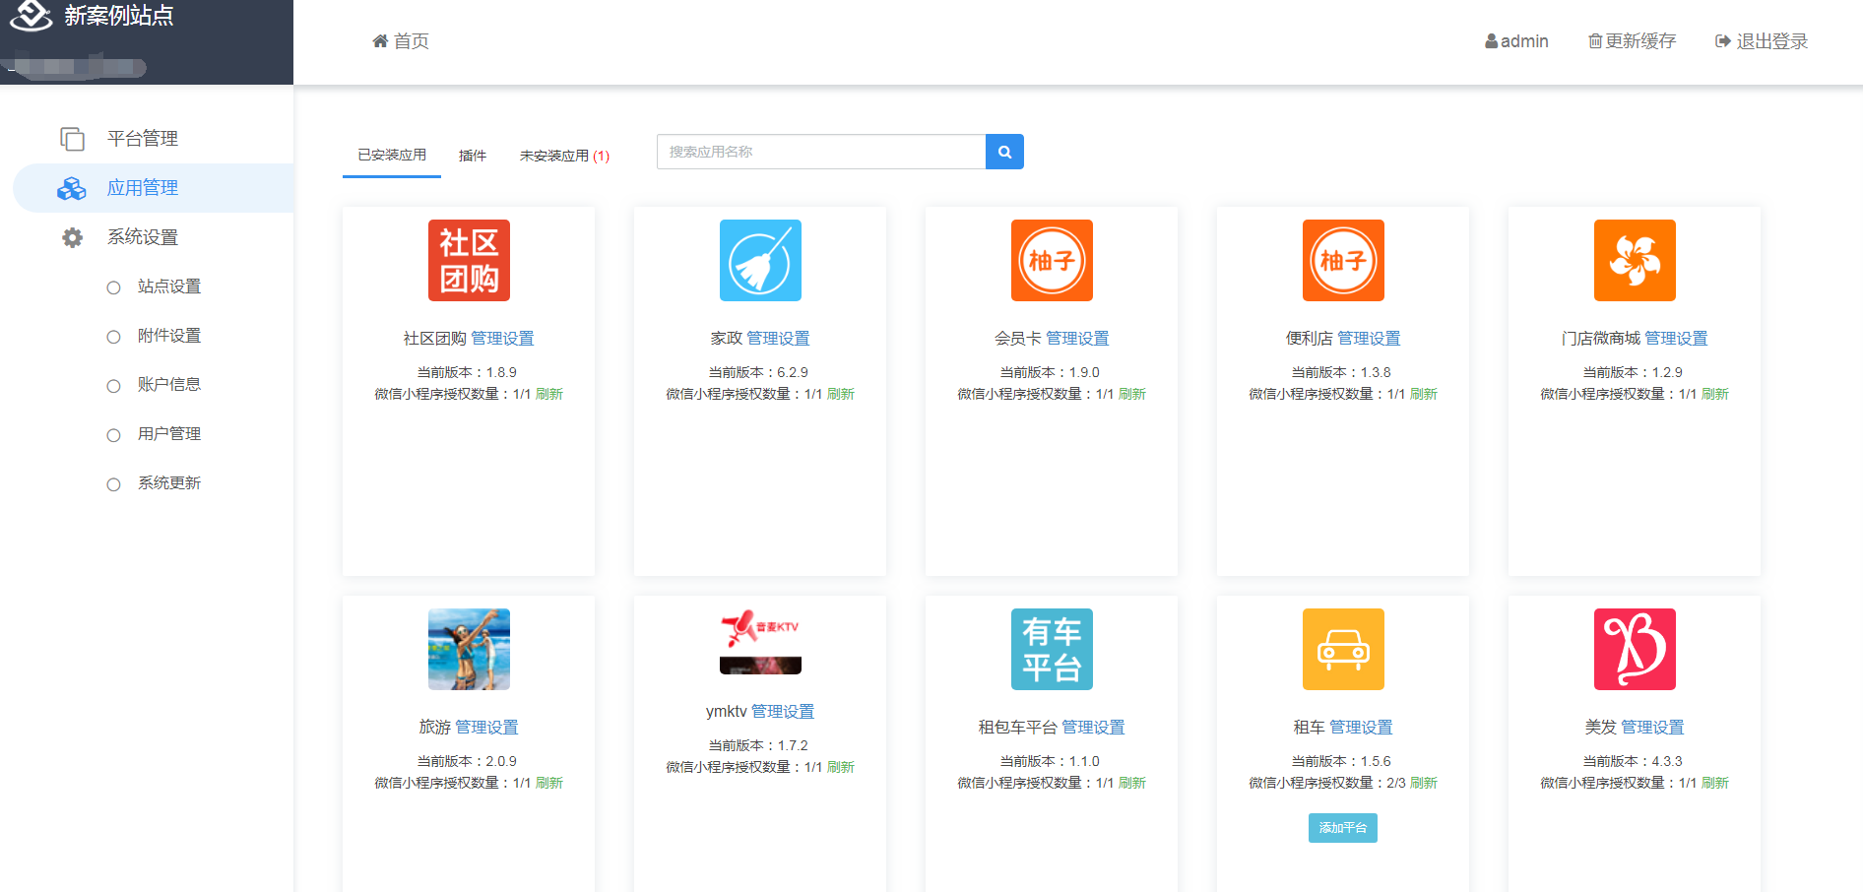Click the 新案例站点 site title

point(119,16)
